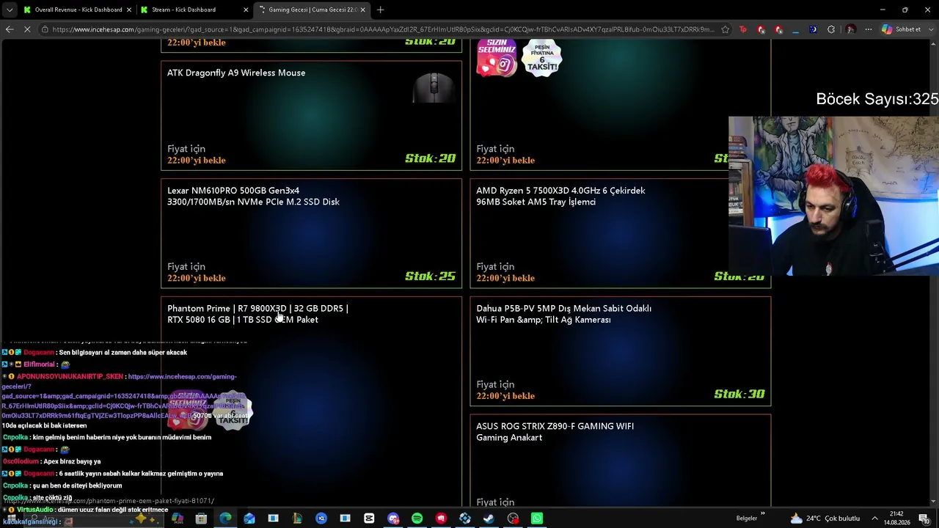Image resolution: width=939 pixels, height=528 pixels.
Task: Open the weather widget showing 24°C
Action: click(x=825, y=518)
